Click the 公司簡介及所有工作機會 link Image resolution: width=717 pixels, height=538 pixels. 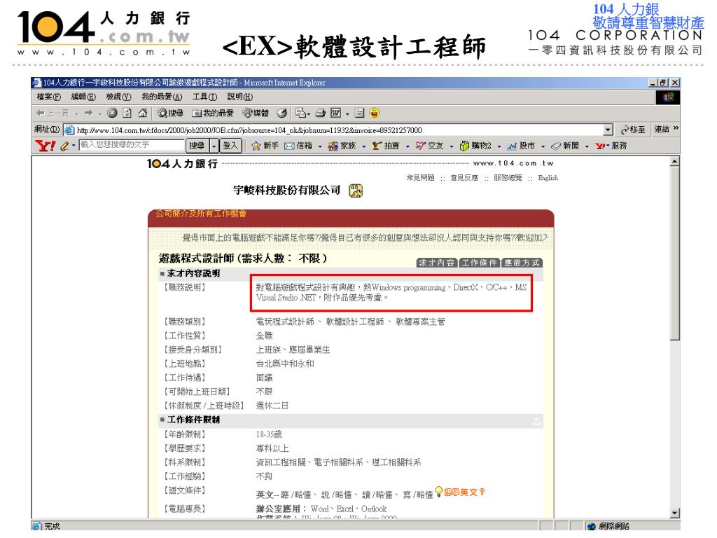tap(201, 214)
